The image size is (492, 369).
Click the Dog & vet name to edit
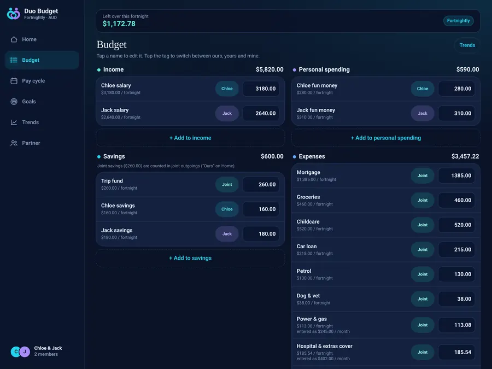click(308, 296)
